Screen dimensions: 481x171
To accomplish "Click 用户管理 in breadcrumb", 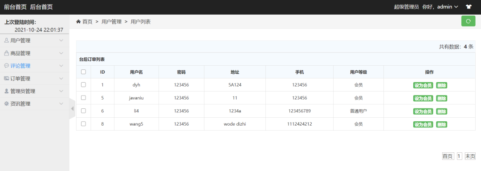I will (112, 22).
